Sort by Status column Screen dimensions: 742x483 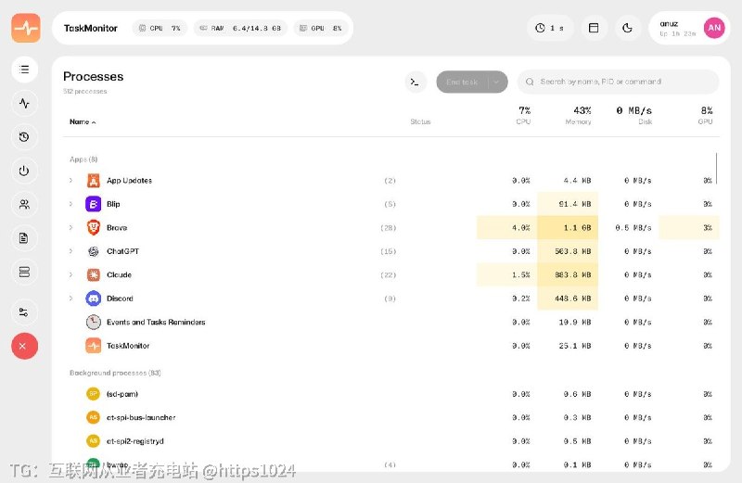click(420, 122)
